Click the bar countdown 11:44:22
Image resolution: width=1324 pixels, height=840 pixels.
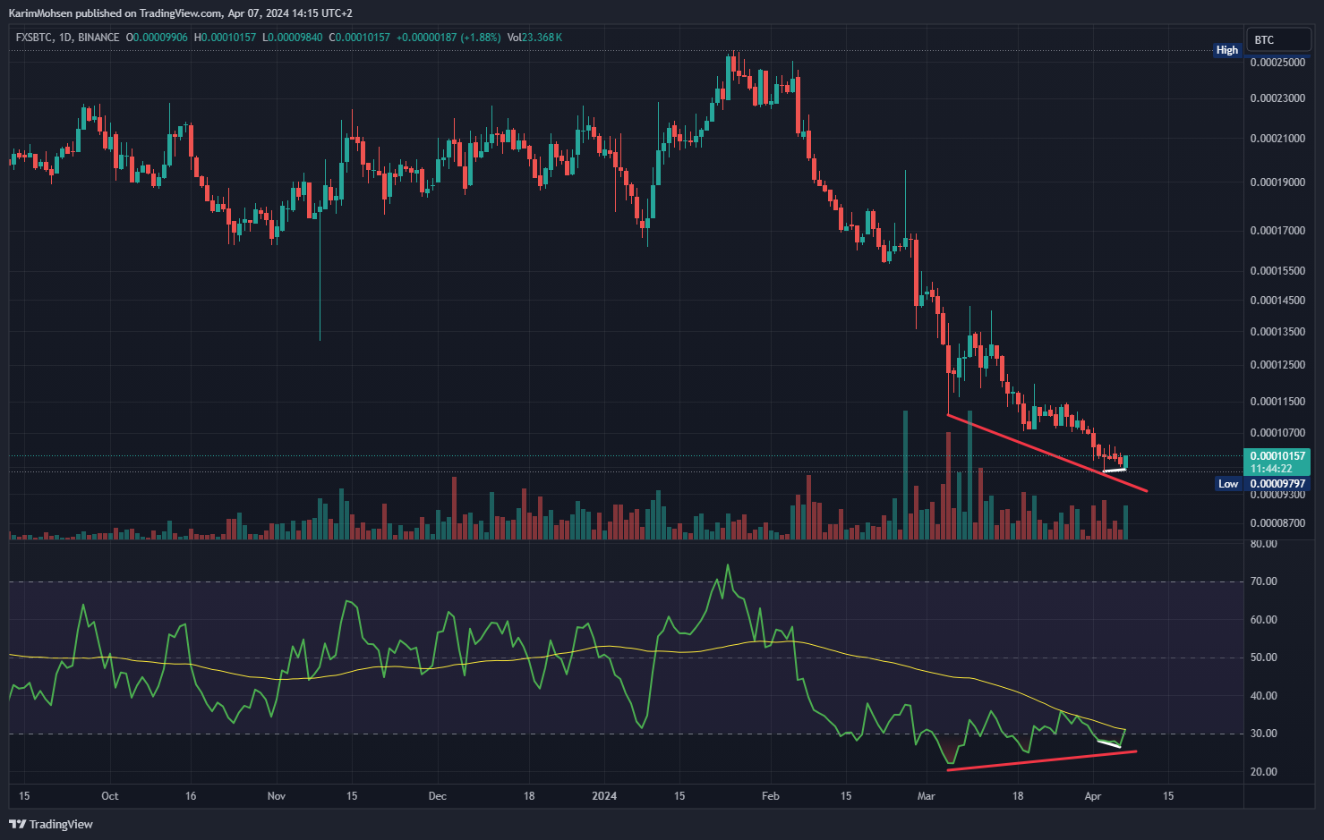point(1271,469)
